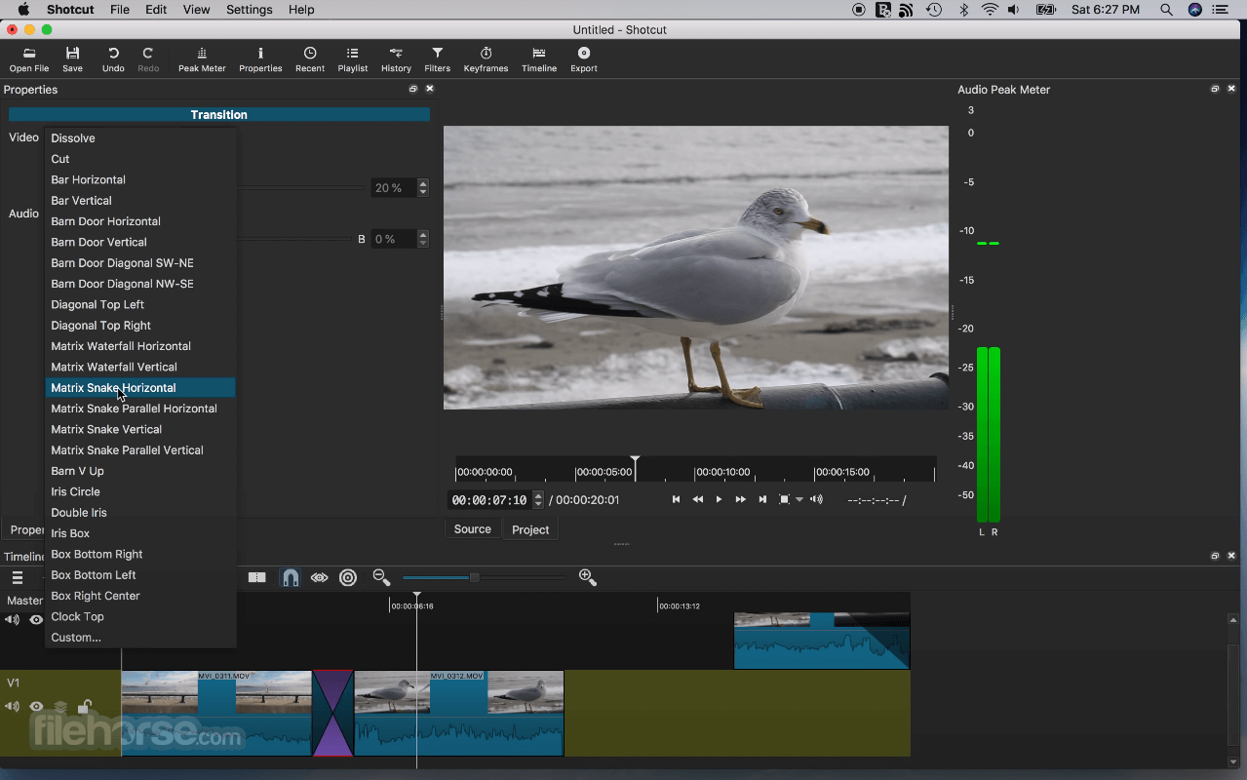Zoom in the timeline with plus magnifier
The width and height of the screenshot is (1247, 780).
point(588,577)
